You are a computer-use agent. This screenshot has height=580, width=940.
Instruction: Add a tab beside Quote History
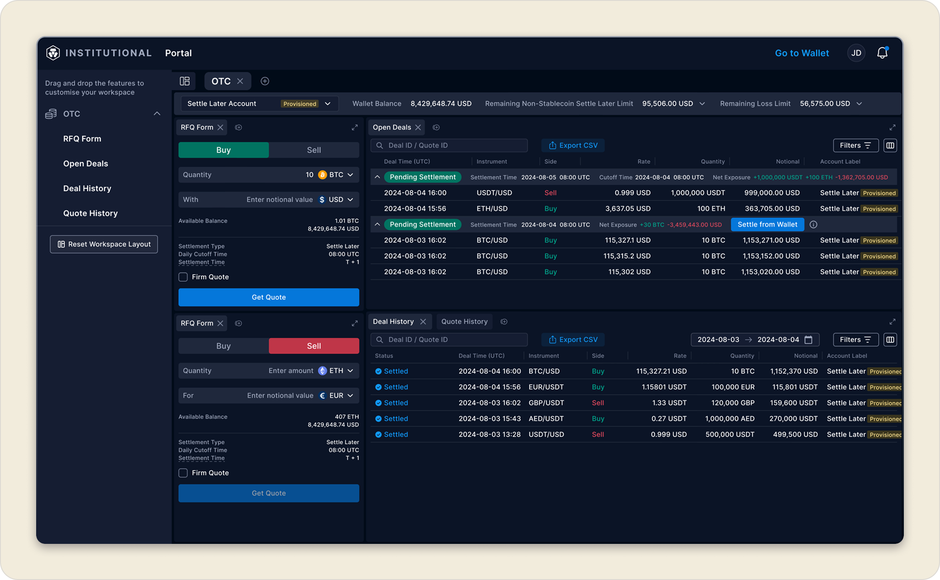(x=504, y=322)
